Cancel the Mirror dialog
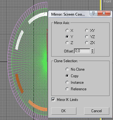The width and height of the screenshot is (113, 120). tap(97, 111)
